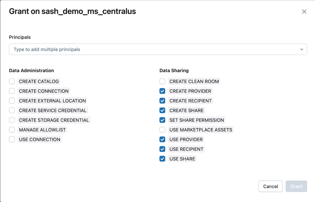
Task: Disable the CREATE SHARE privilege
Action: click(162, 111)
